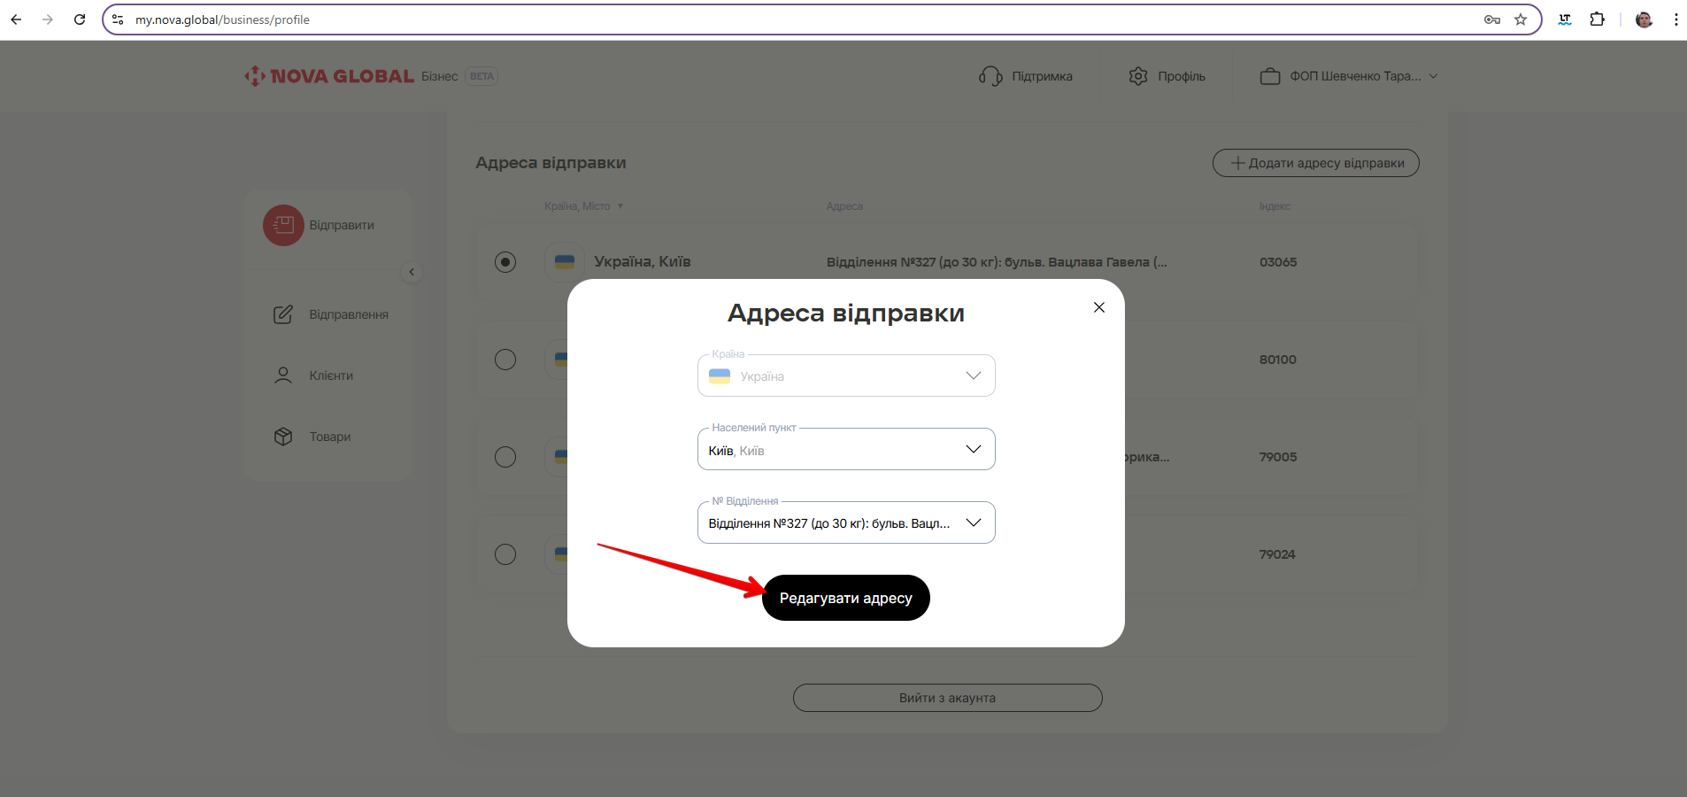Click the Товари box icon
The image size is (1687, 797).
coord(283,437)
